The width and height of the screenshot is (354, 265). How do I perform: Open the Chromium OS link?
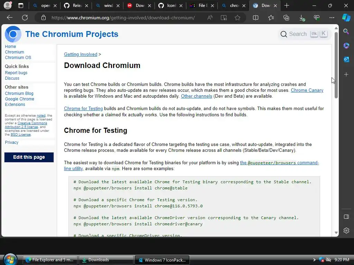18,58
